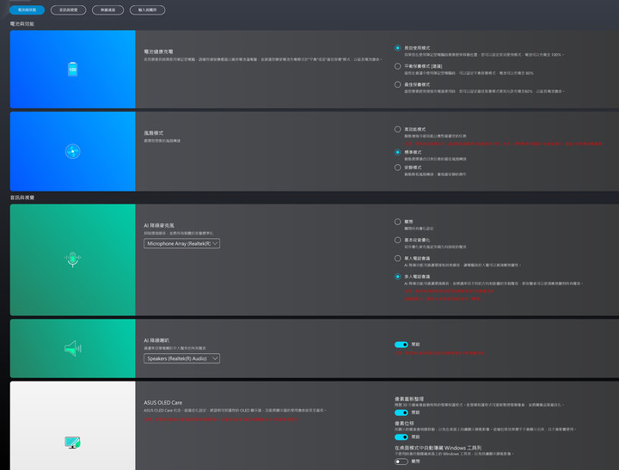This screenshot has width=619, height=470.
Task: Open the Speakers (Realtek Audio) dropdown
Action: (181, 358)
